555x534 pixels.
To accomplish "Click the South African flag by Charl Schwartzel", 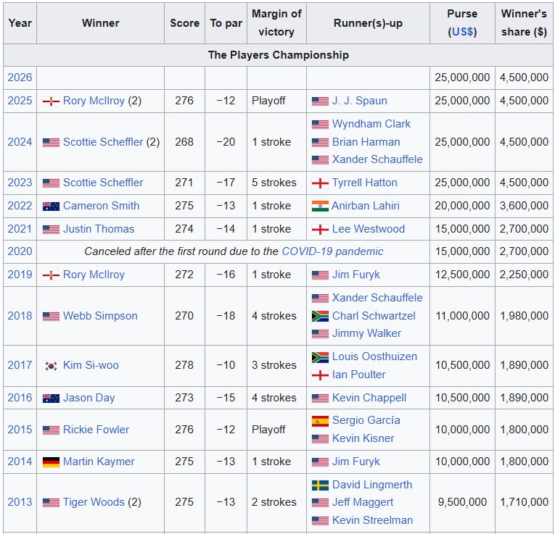I will (x=320, y=316).
